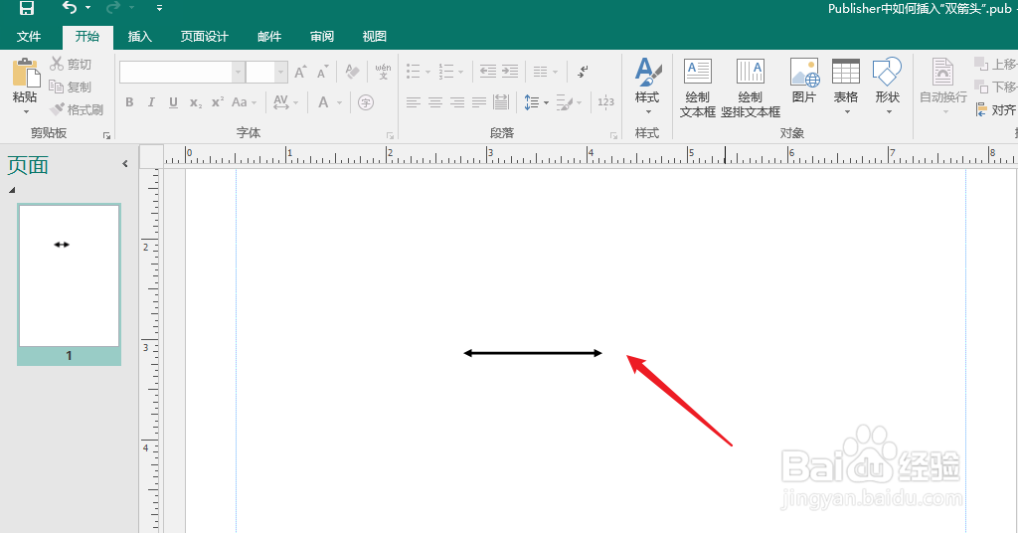Align text left
This screenshot has height=533, width=1018.
click(413, 101)
